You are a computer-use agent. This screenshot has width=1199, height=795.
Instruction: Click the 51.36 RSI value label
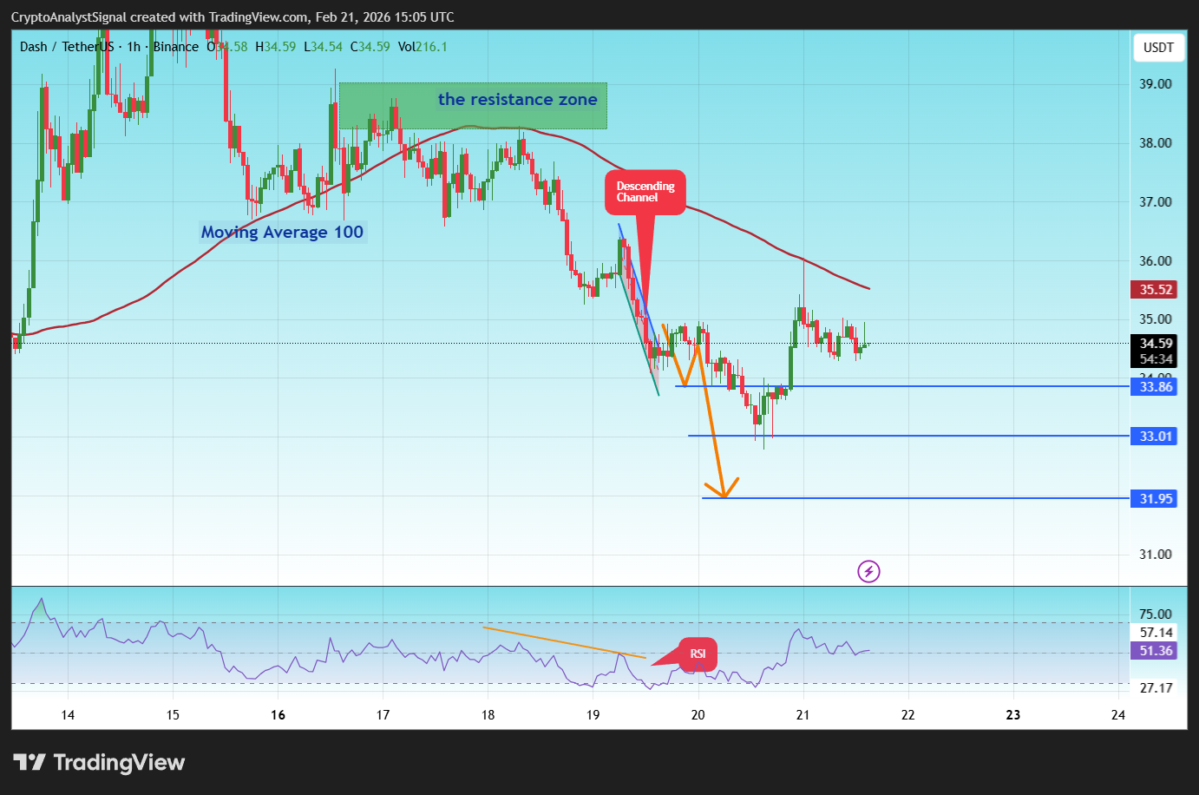tap(1154, 651)
